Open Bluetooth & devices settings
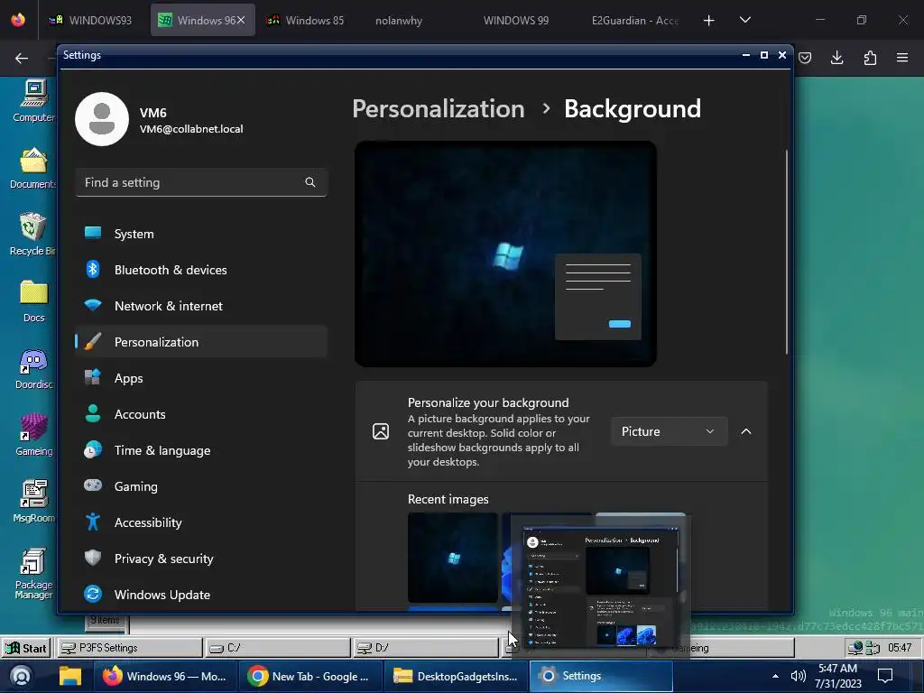 click(201, 270)
